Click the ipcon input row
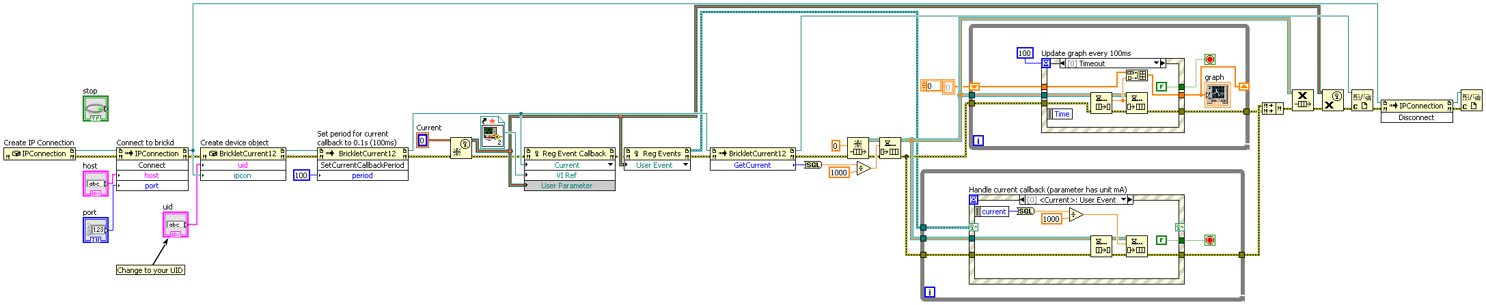 [x=243, y=175]
